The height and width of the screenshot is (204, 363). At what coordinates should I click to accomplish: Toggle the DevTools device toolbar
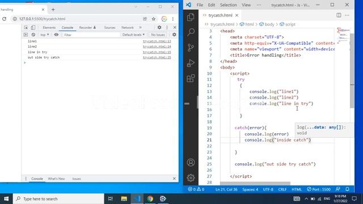(33, 28)
